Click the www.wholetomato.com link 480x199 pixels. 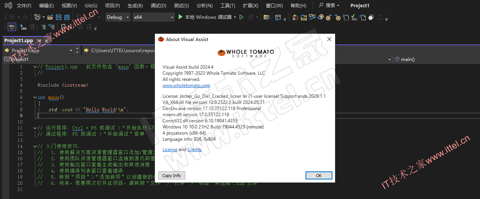click(186, 86)
